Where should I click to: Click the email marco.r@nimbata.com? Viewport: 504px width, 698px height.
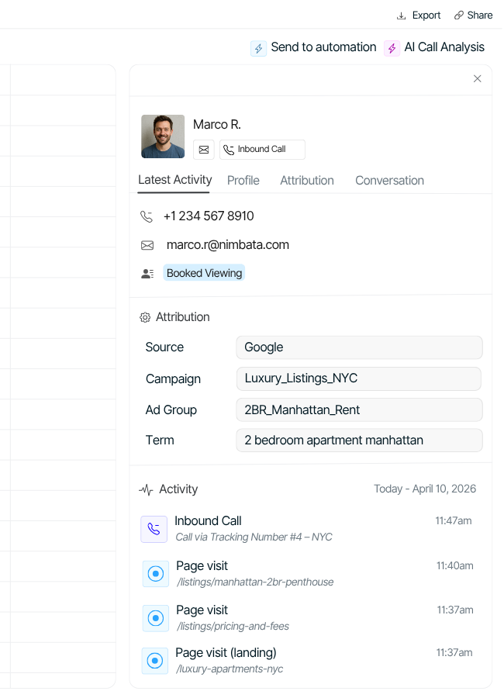[227, 245]
